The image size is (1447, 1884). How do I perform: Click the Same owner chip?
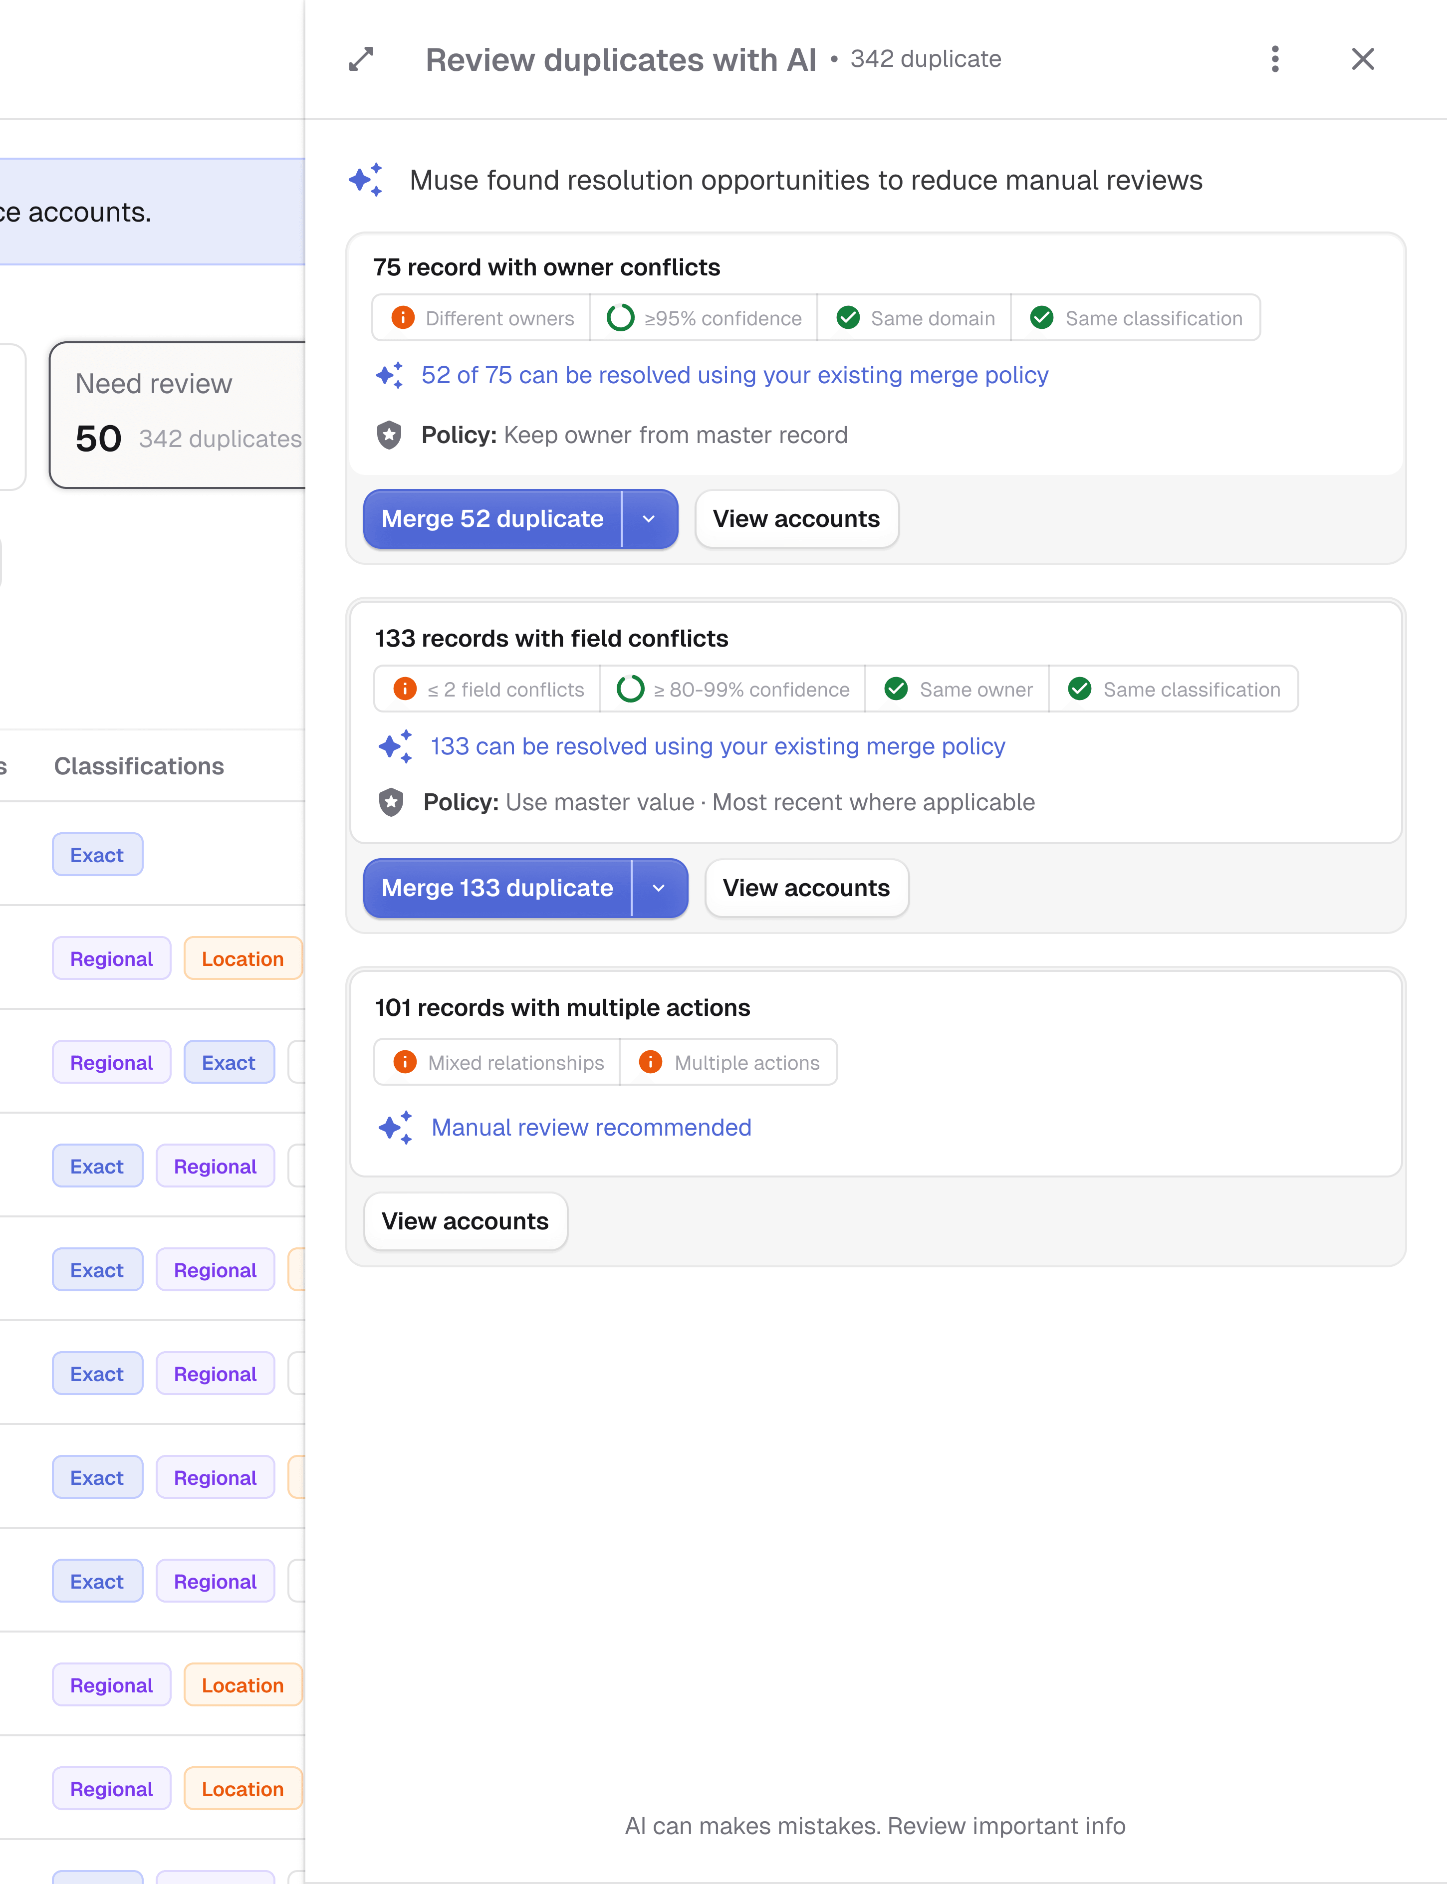tap(957, 689)
